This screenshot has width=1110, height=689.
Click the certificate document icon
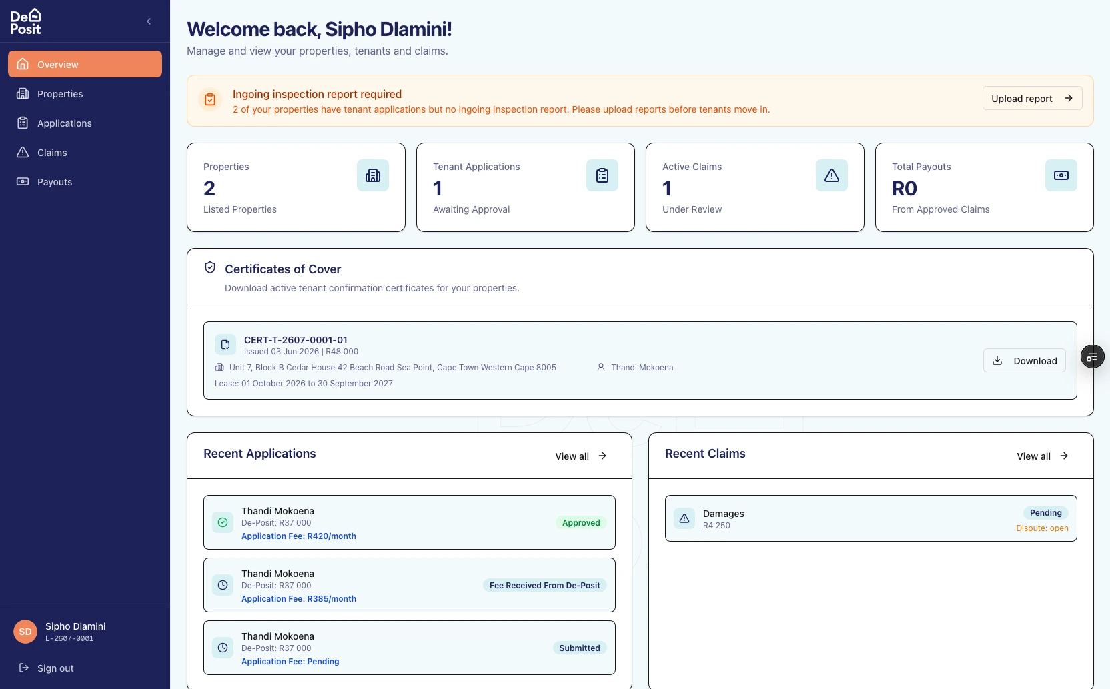click(x=225, y=344)
